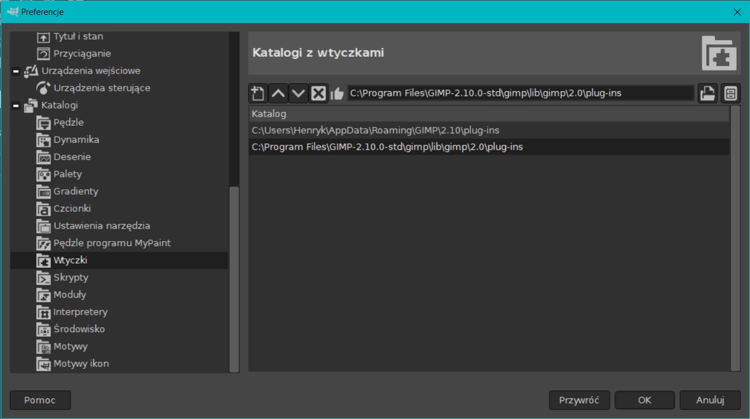Select Motywy ikon in the sidebar
The width and height of the screenshot is (750, 419).
coord(81,363)
